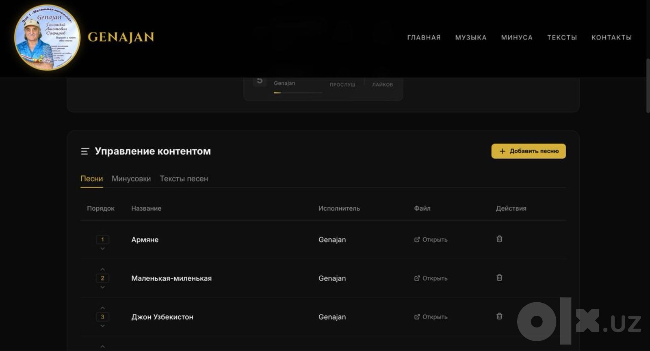Click the Армяне song title
Screen dimensions: 650x351
pos(145,239)
